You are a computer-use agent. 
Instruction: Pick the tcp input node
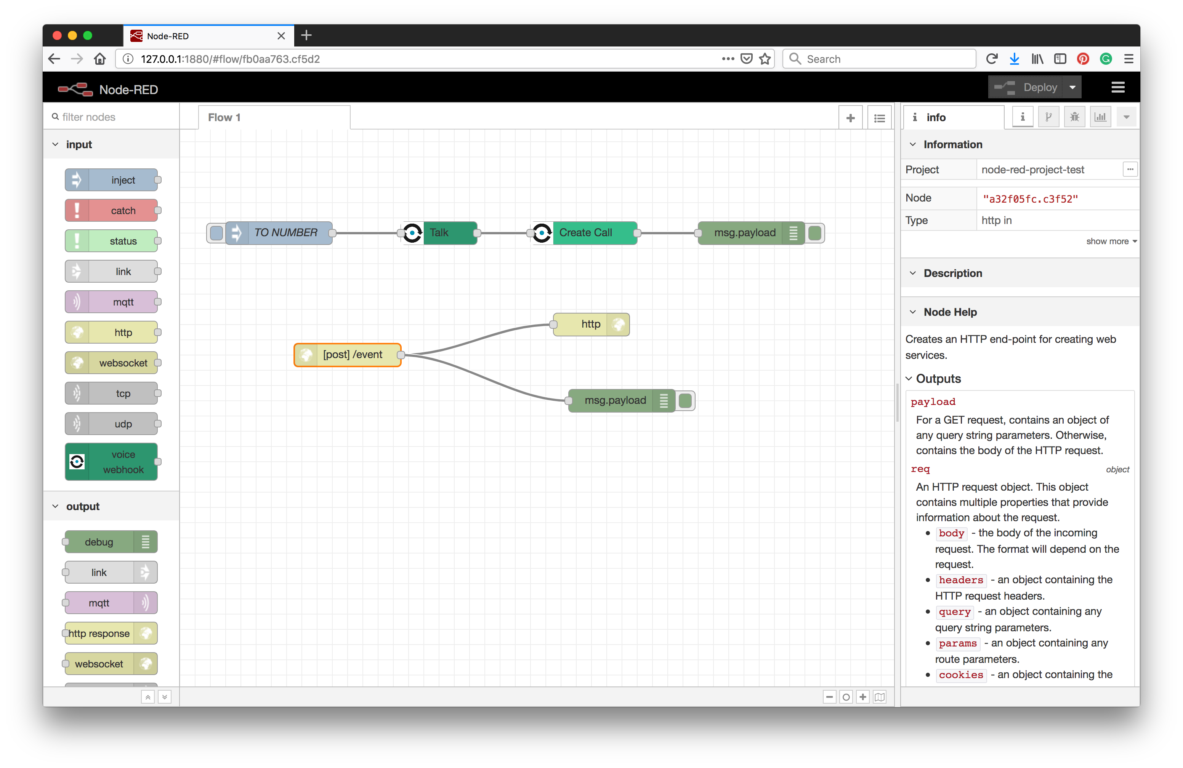(111, 394)
